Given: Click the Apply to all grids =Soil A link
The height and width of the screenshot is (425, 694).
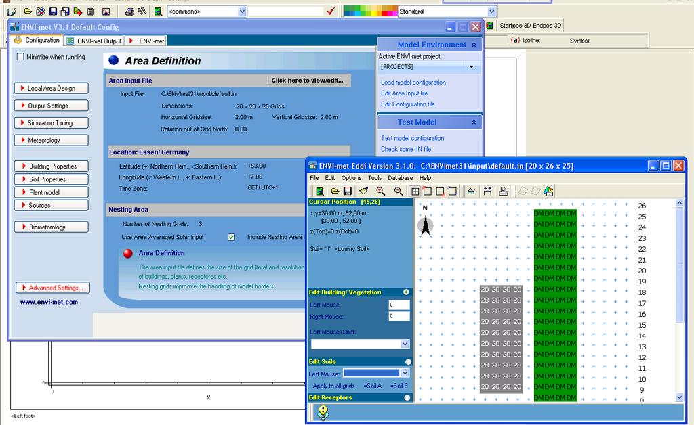Looking at the screenshot, I should 372,386.
